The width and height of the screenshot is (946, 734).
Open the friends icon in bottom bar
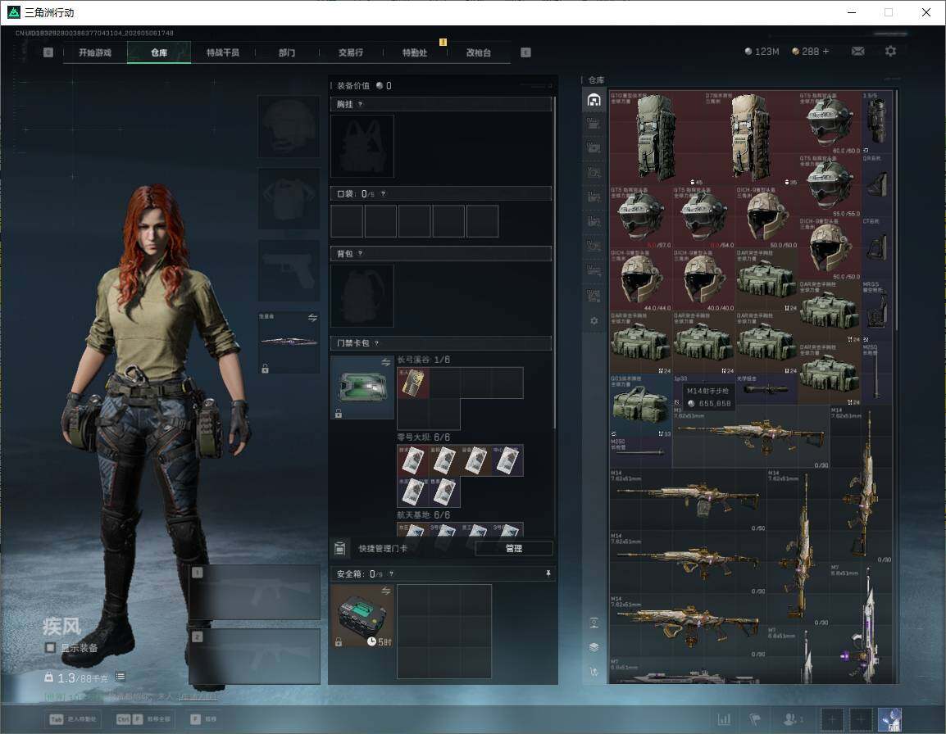tap(793, 719)
